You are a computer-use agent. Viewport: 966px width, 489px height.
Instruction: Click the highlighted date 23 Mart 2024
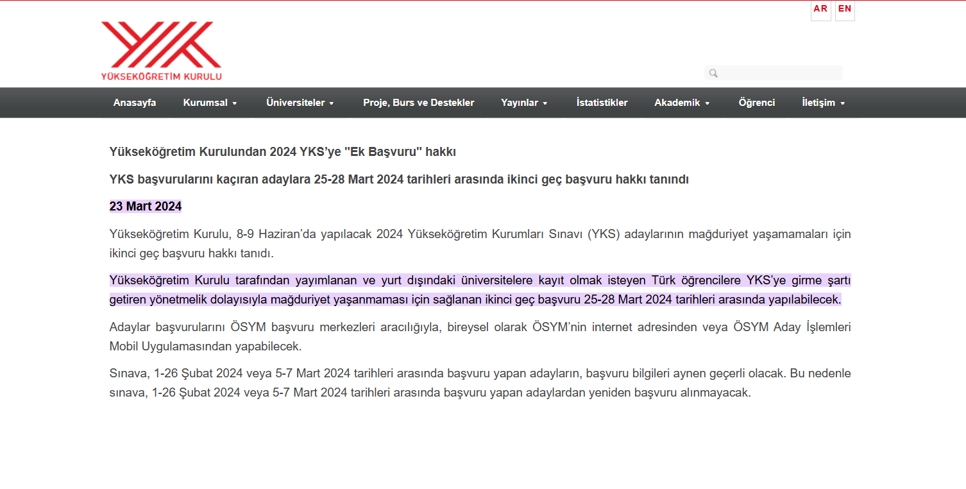[146, 207]
